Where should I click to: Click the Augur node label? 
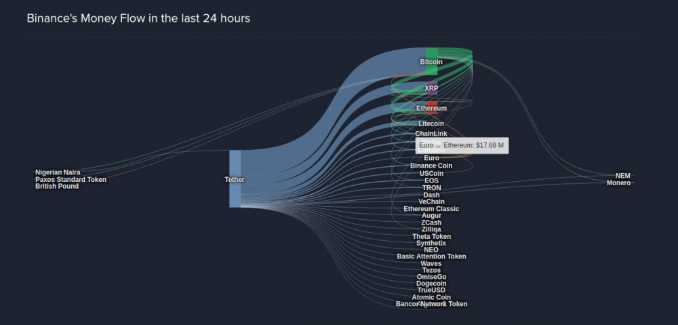431,216
